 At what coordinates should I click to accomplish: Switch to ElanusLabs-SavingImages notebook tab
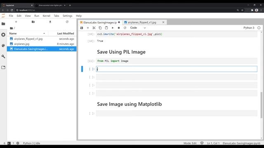pos(100,22)
